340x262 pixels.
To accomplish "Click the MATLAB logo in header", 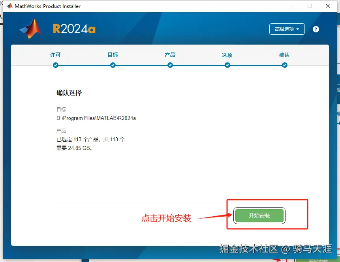I will [31, 28].
